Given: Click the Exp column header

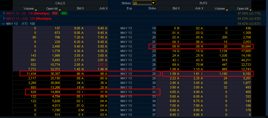Looking at the screenshot, I should click(x=129, y=9).
